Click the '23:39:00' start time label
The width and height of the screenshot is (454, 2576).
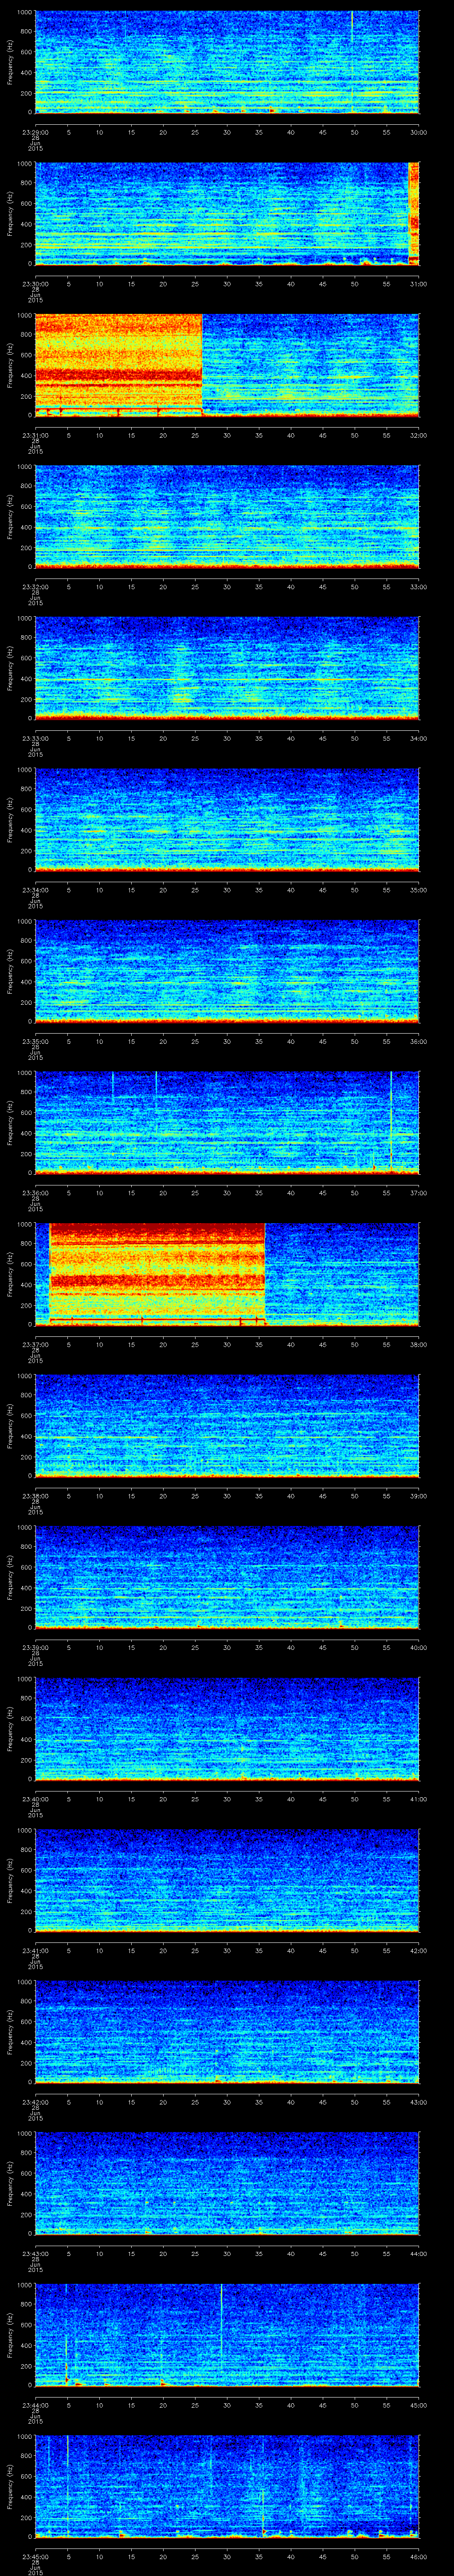(x=35, y=1647)
